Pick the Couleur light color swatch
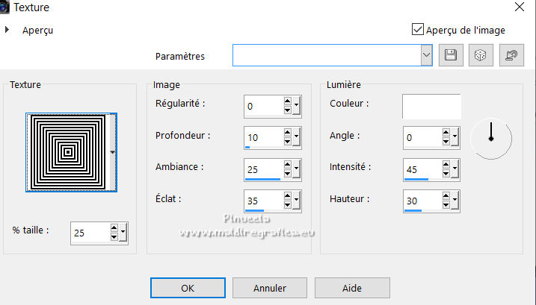 431,106
